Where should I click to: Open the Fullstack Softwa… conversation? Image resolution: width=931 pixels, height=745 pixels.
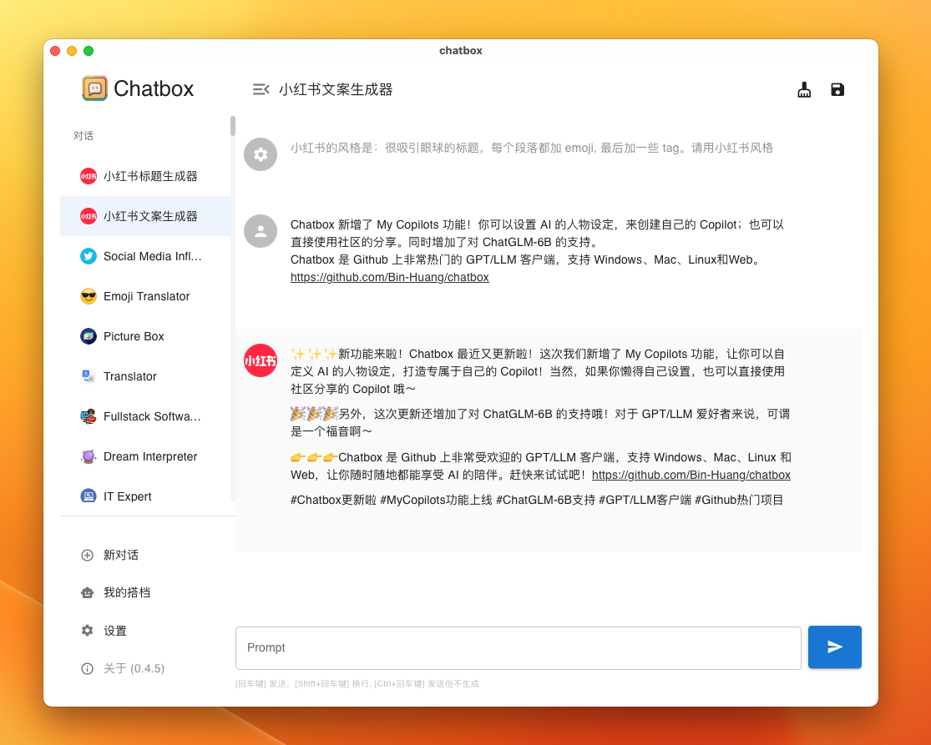click(x=145, y=416)
